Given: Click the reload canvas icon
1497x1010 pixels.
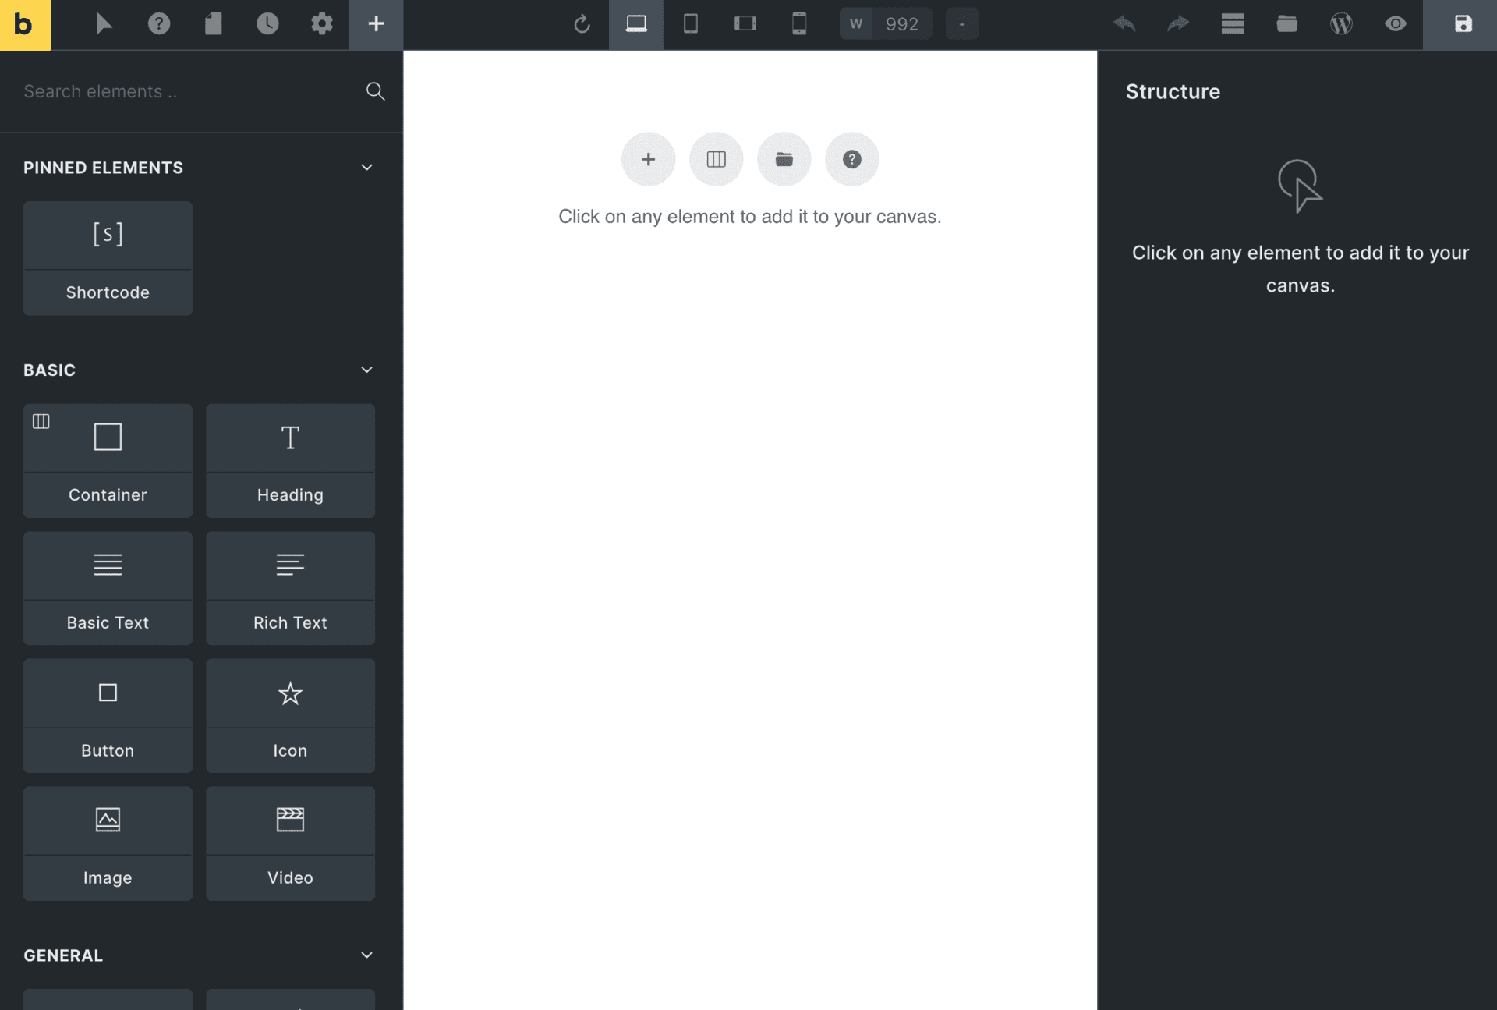Looking at the screenshot, I should coord(582,24).
